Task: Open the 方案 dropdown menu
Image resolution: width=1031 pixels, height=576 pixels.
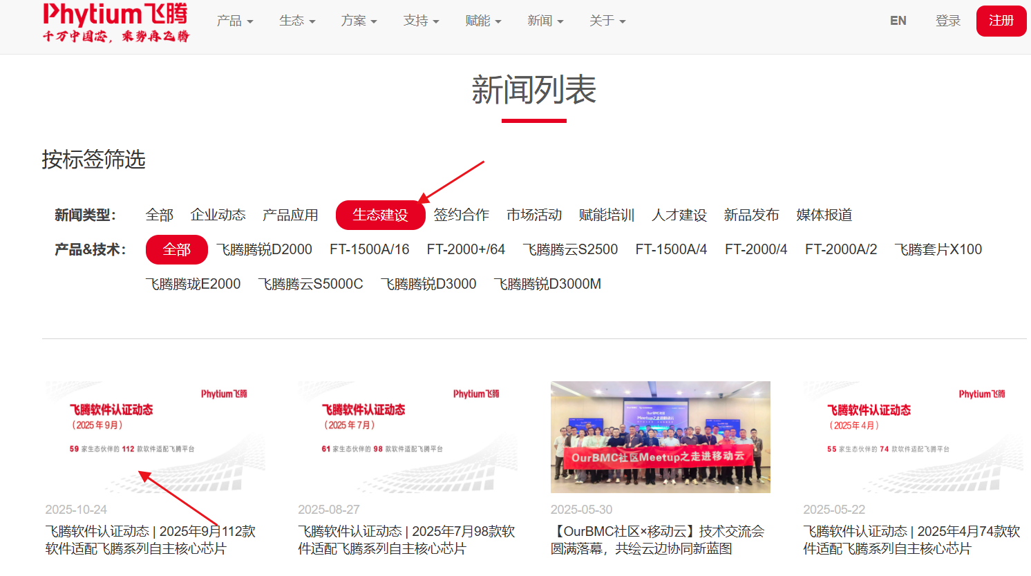Action: tap(359, 21)
